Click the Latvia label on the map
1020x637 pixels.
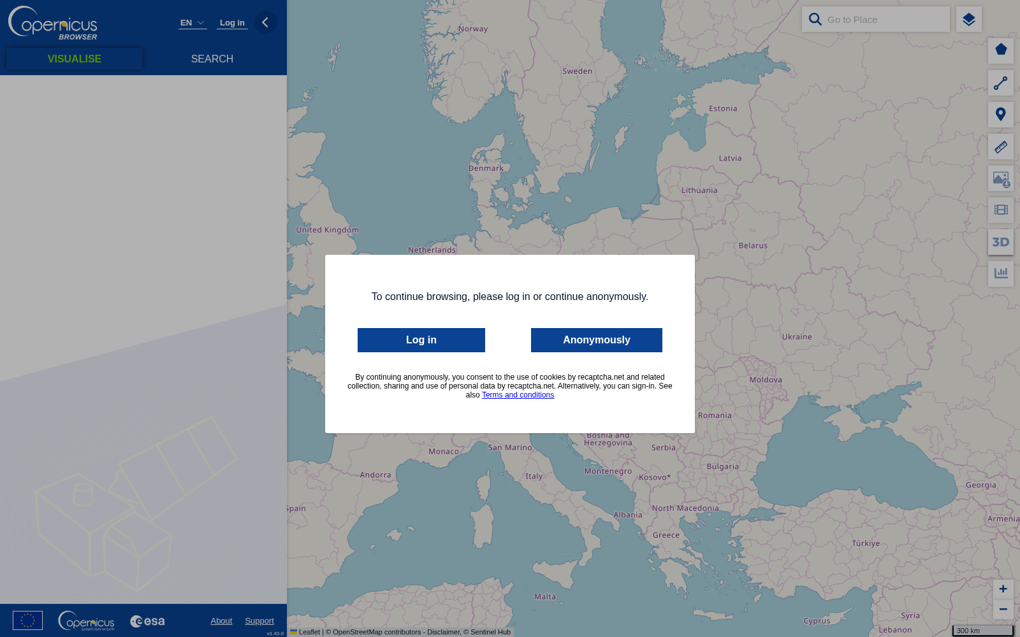click(730, 158)
